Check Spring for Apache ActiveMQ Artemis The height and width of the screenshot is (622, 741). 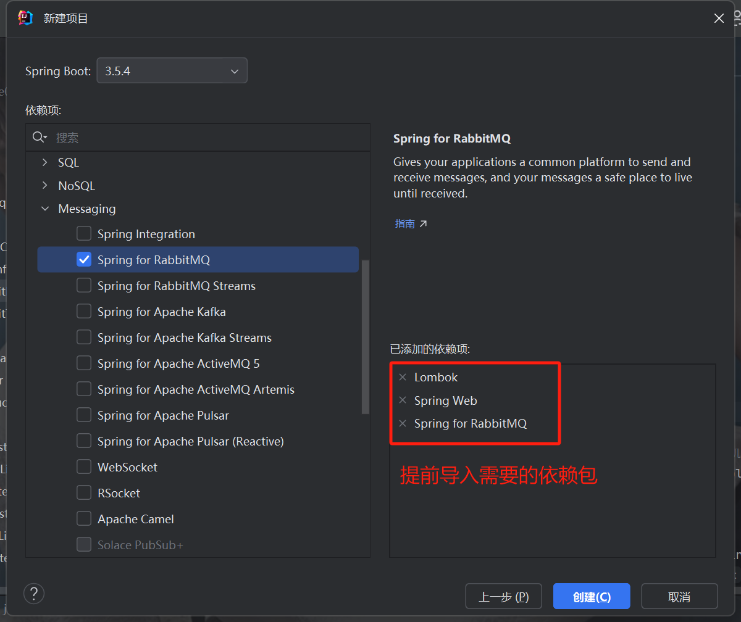click(84, 389)
